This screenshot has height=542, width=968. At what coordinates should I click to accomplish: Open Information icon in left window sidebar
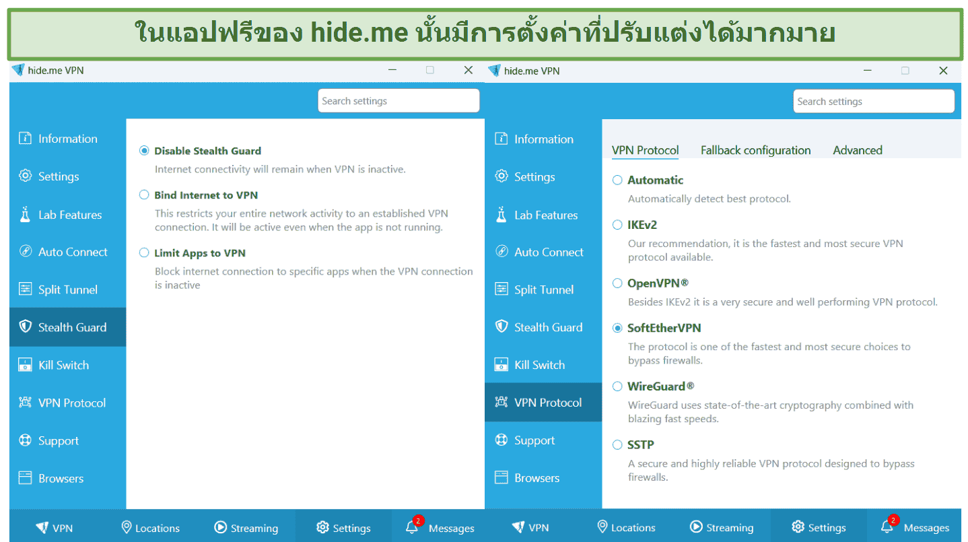coord(26,139)
